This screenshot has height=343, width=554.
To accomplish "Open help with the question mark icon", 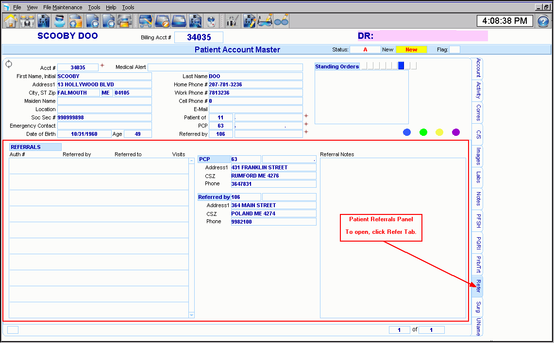I will pos(543,21).
